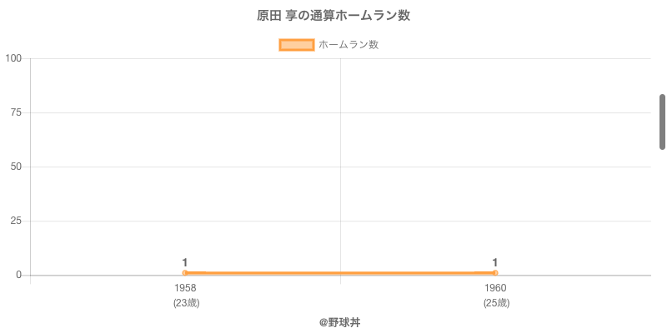
Task: Click the 25 y-axis label
Action: point(17,221)
